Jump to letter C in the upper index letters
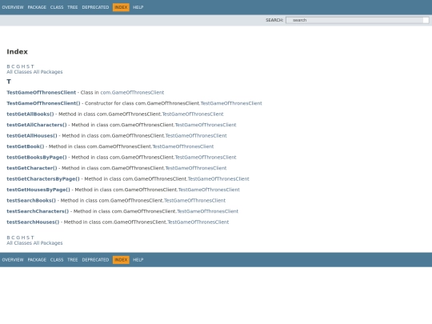The height and width of the screenshot is (324, 432). click(x=13, y=66)
